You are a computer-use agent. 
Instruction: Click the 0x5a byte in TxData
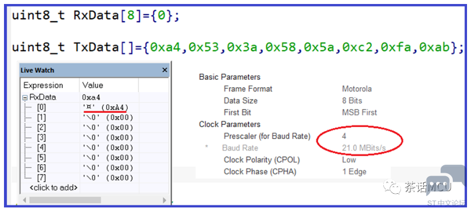coord(320,47)
